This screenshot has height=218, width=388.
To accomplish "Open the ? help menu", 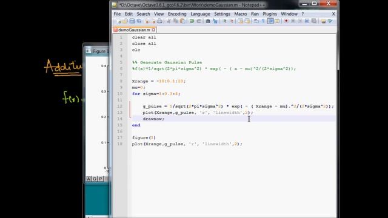I will (303, 14).
